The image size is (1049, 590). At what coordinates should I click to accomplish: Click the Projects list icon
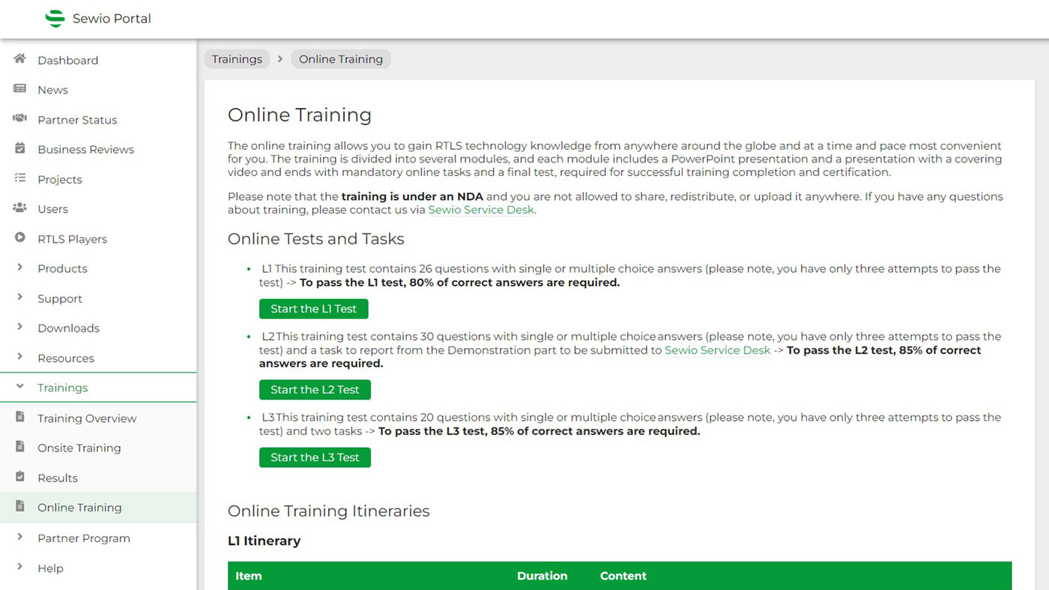[x=20, y=179]
